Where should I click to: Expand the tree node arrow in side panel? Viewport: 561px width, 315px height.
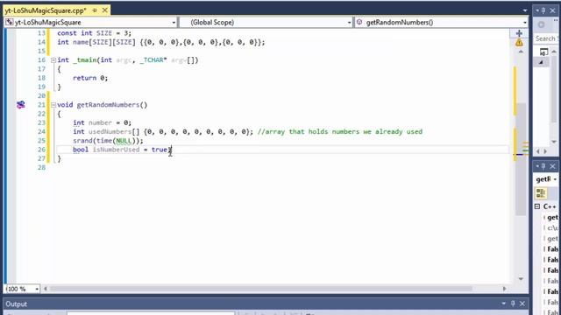coord(541,62)
